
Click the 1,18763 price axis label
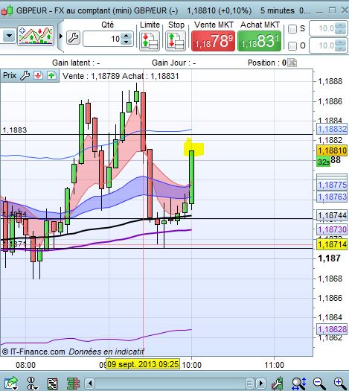[x=332, y=197]
